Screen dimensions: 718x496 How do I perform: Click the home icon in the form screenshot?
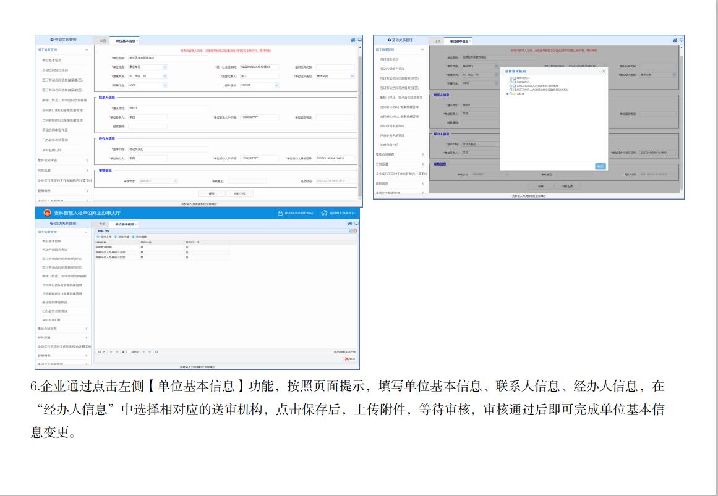point(353,40)
